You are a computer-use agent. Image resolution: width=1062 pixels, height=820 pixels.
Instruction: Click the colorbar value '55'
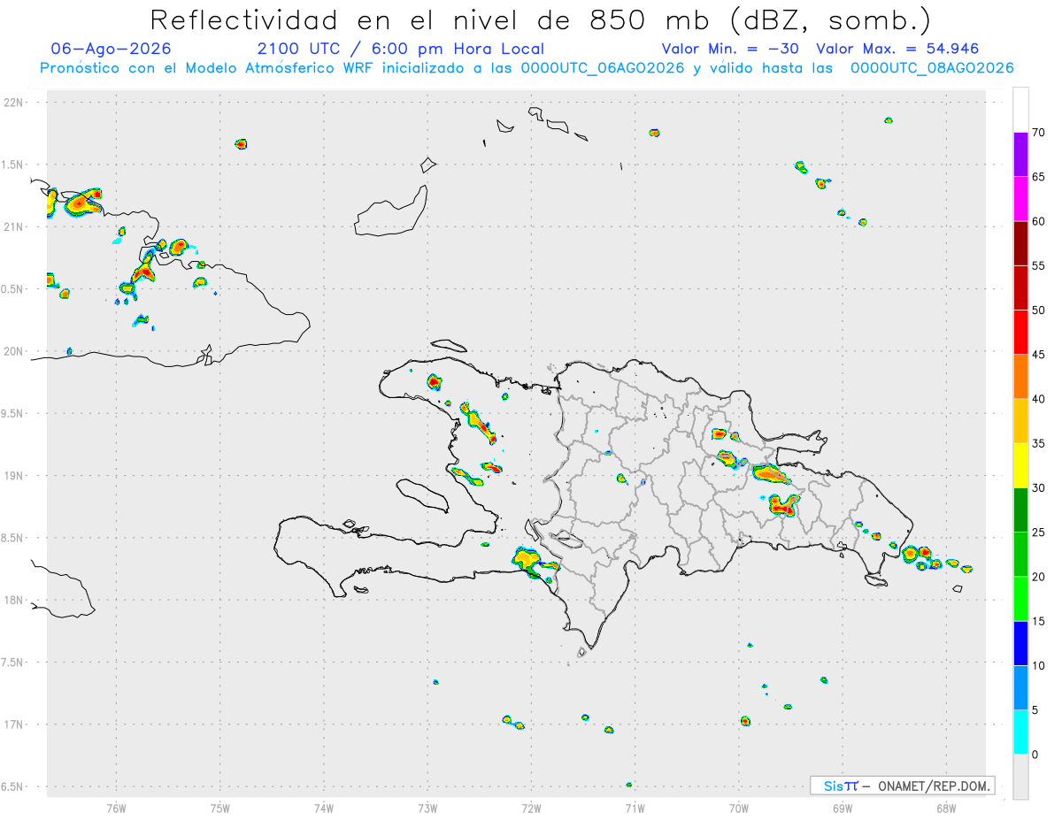(1039, 265)
